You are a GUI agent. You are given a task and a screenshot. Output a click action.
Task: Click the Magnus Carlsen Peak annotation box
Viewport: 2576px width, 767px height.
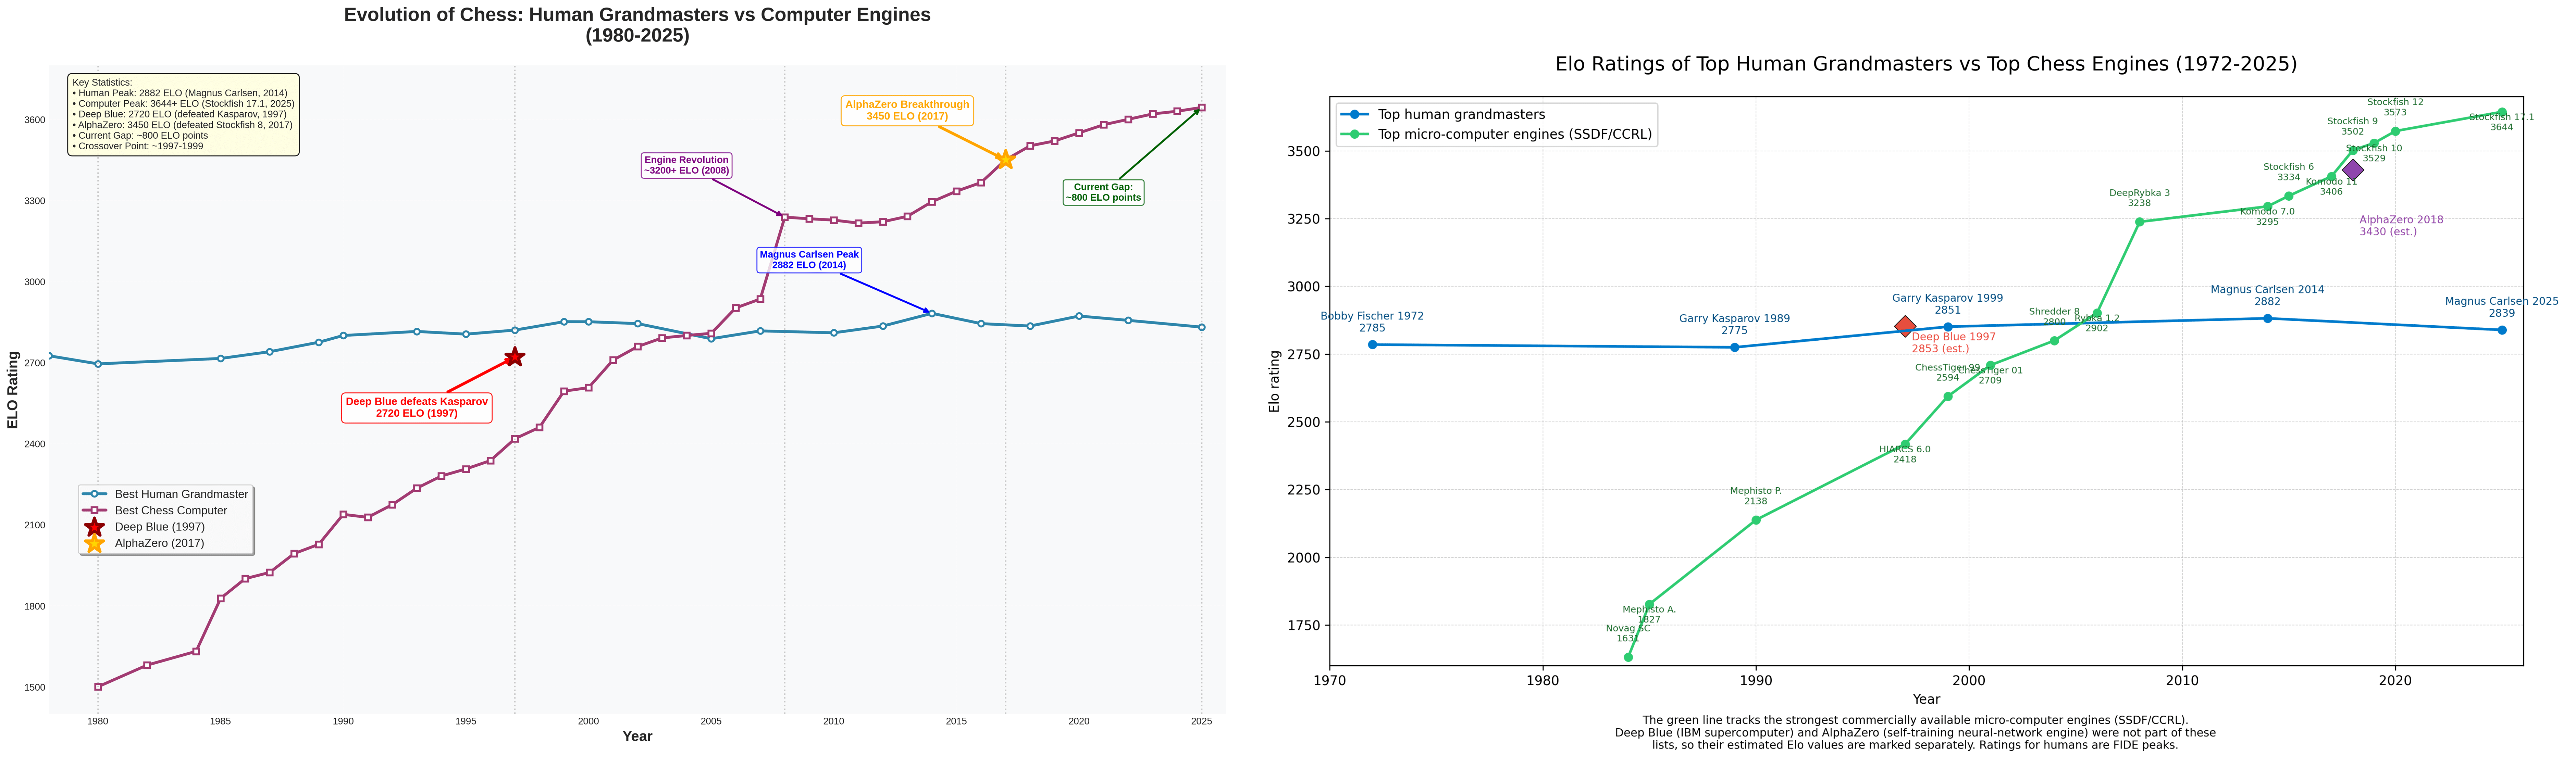coord(809,260)
